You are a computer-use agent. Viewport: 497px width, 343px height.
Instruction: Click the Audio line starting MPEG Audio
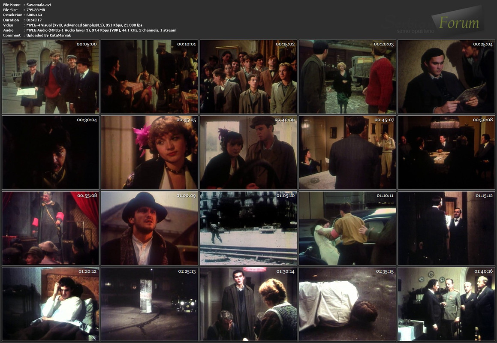tap(102, 30)
